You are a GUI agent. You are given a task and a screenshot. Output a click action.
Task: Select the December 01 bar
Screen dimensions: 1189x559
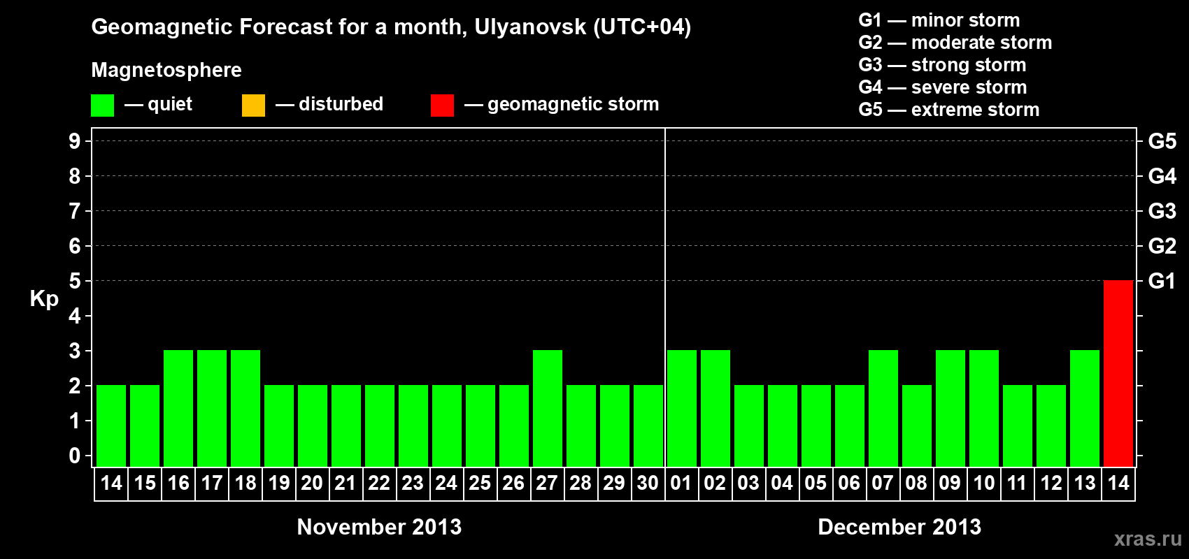[682, 408]
